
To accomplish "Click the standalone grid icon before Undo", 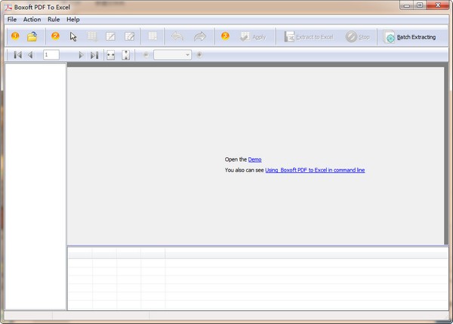I will tap(153, 36).
